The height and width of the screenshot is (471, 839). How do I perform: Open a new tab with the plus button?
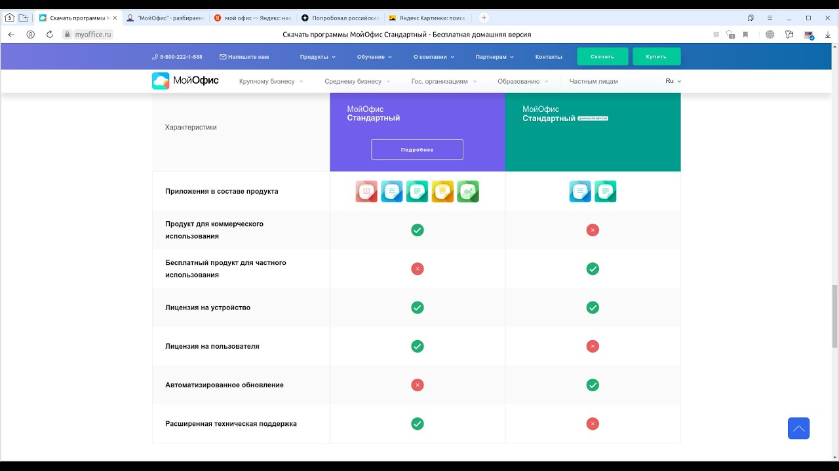pos(484,18)
